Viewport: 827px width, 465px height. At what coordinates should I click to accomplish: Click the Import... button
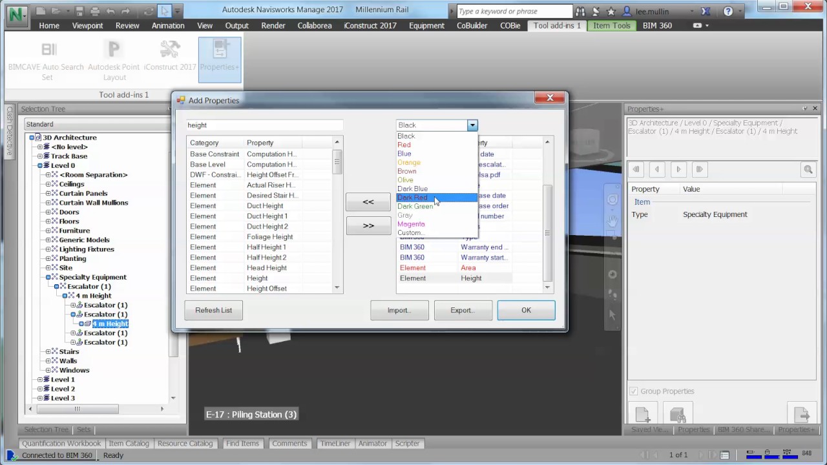pyautogui.click(x=399, y=310)
